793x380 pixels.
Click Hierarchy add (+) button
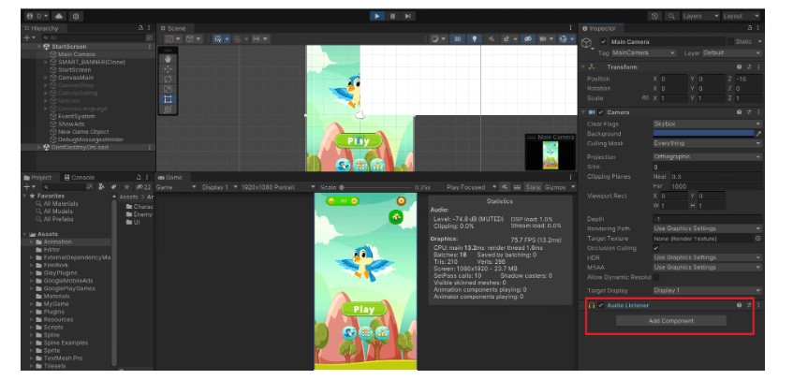pos(29,37)
